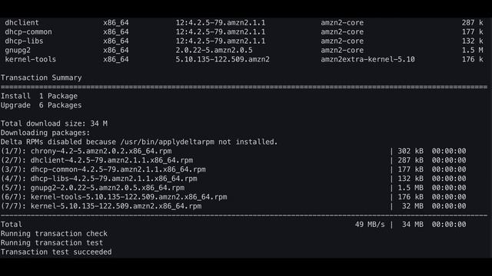Click the gnupg2-2.0.22-5 rpm filename
This screenshot has width=492, height=276.
click(x=108, y=188)
